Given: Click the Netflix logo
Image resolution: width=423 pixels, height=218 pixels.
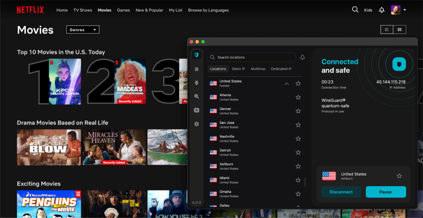Looking at the screenshot, I should (x=30, y=10).
